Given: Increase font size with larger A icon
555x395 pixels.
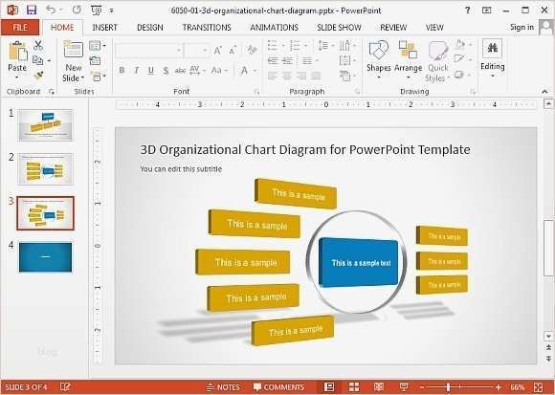Looking at the screenshot, I should (x=218, y=51).
